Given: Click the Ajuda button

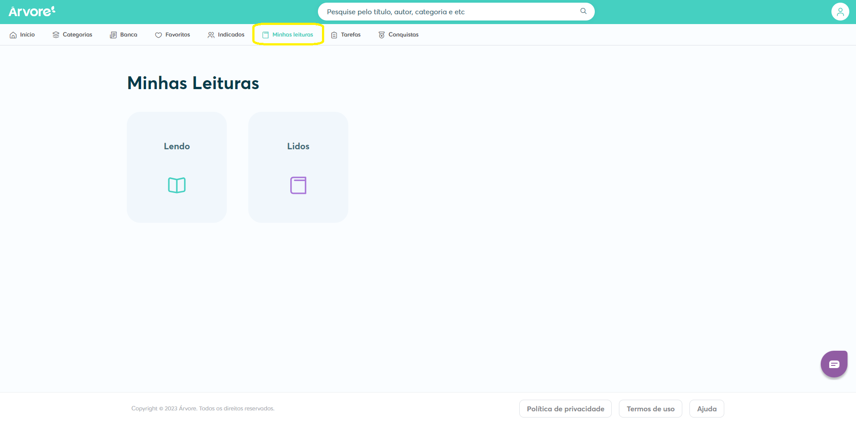Looking at the screenshot, I should [x=707, y=409].
